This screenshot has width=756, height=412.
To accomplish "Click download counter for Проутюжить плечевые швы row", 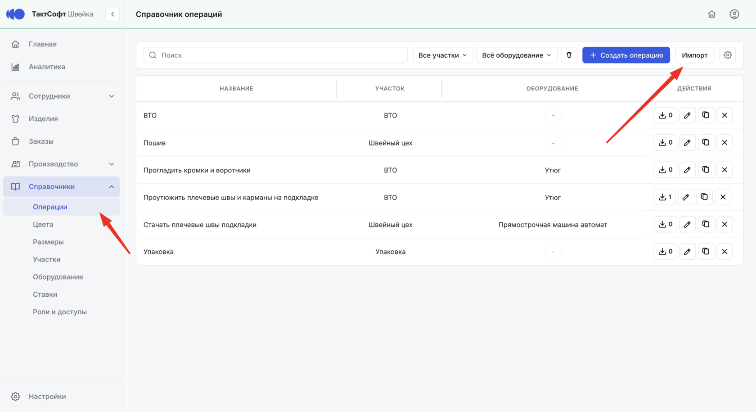I will (665, 197).
